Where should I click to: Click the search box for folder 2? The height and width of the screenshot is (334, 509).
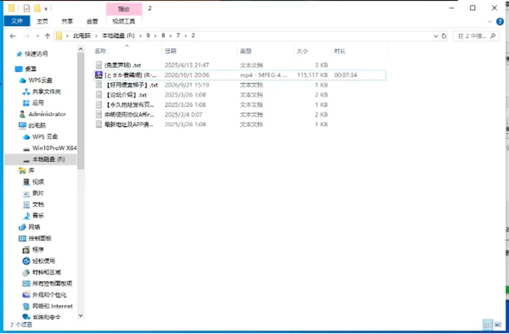click(476, 36)
